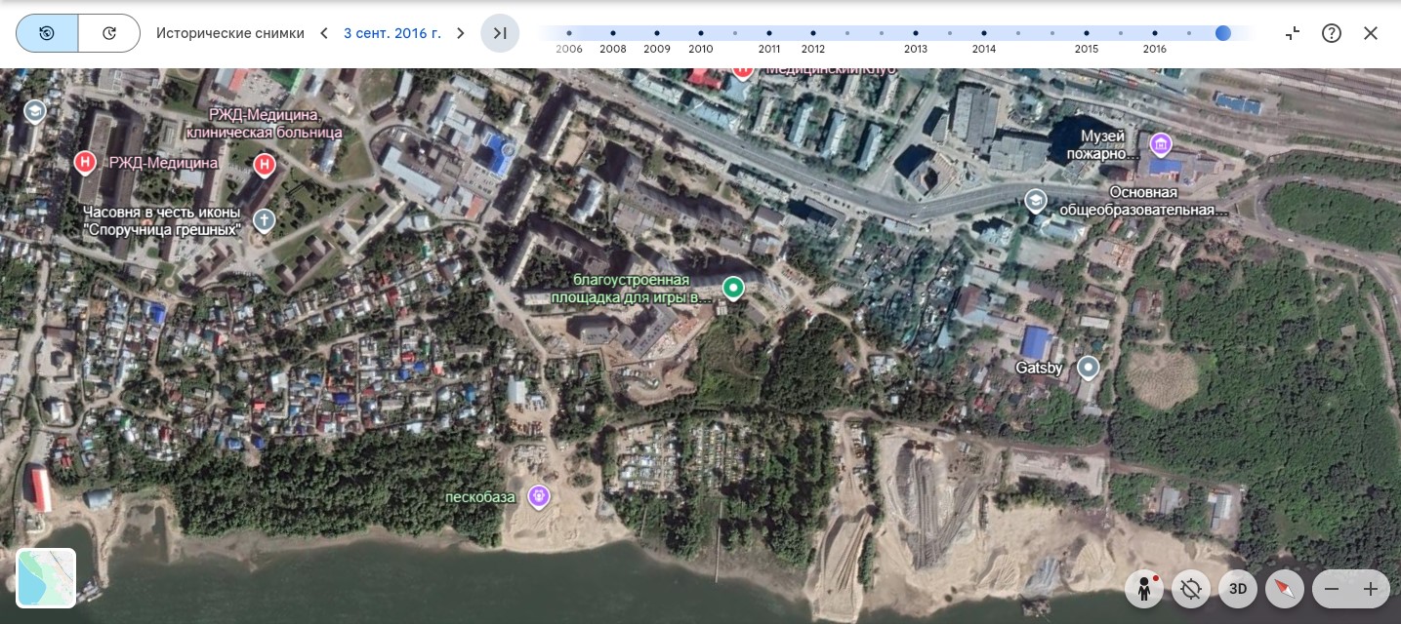Go to the previous historical snapshot
The width and height of the screenshot is (1401, 624).
point(324,33)
